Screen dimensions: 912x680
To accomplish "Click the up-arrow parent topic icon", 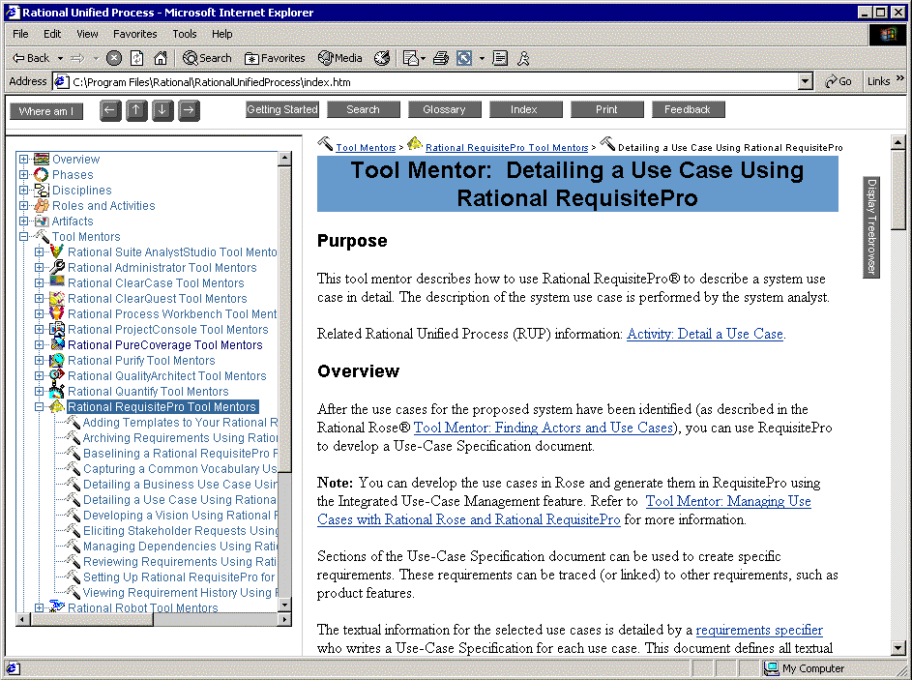I will [136, 110].
